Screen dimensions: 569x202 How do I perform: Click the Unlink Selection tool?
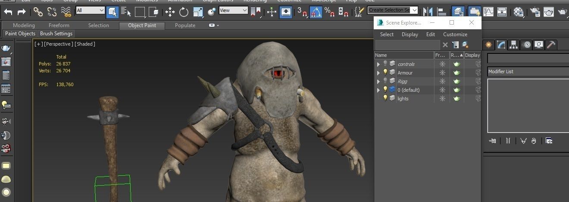point(52,12)
